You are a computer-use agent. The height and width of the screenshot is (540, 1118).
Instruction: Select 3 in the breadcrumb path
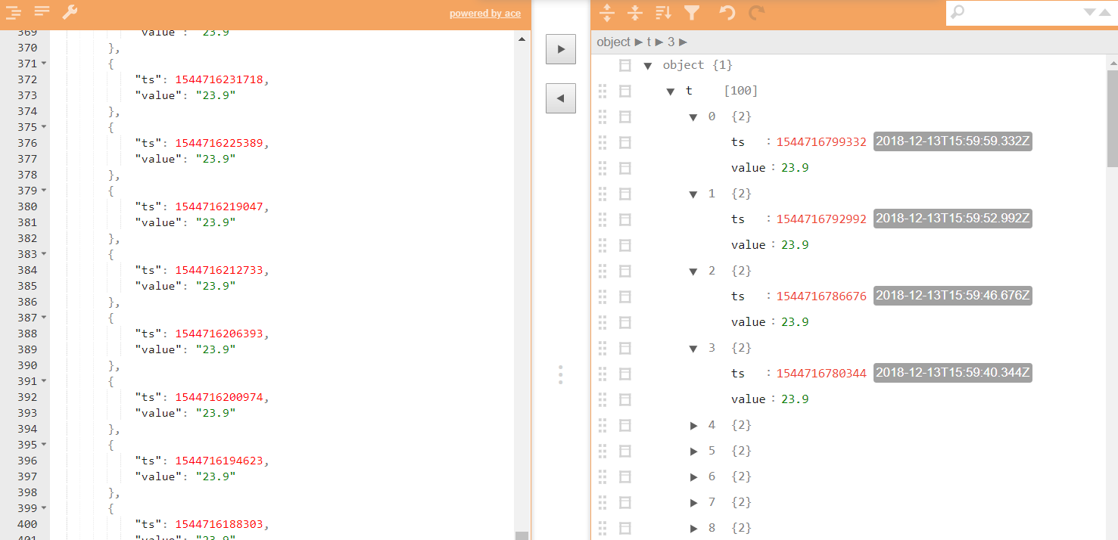coord(671,42)
